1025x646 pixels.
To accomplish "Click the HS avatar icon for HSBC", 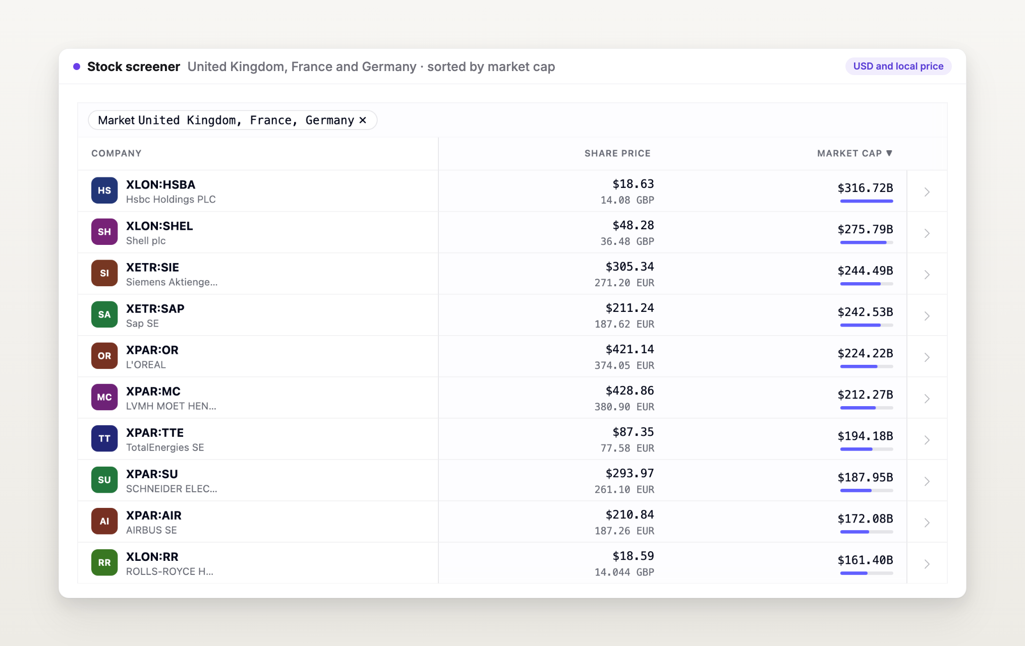I will [104, 190].
